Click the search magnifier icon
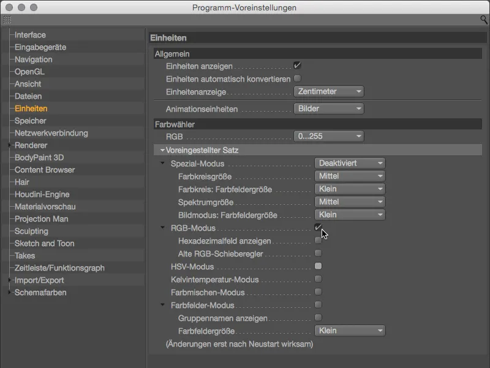 484,20
